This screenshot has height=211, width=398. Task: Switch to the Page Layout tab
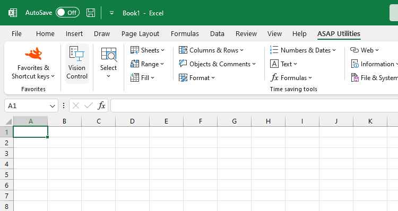pyautogui.click(x=140, y=34)
